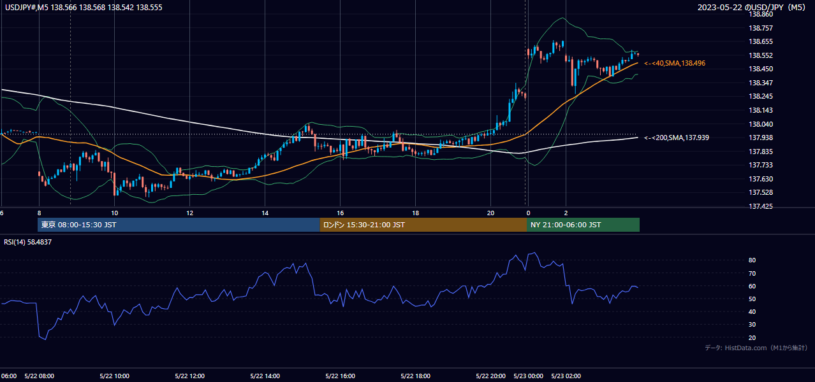The width and height of the screenshot is (815, 382).
Task: Click bottom time label 5/22 18:00
Action: [415, 376]
